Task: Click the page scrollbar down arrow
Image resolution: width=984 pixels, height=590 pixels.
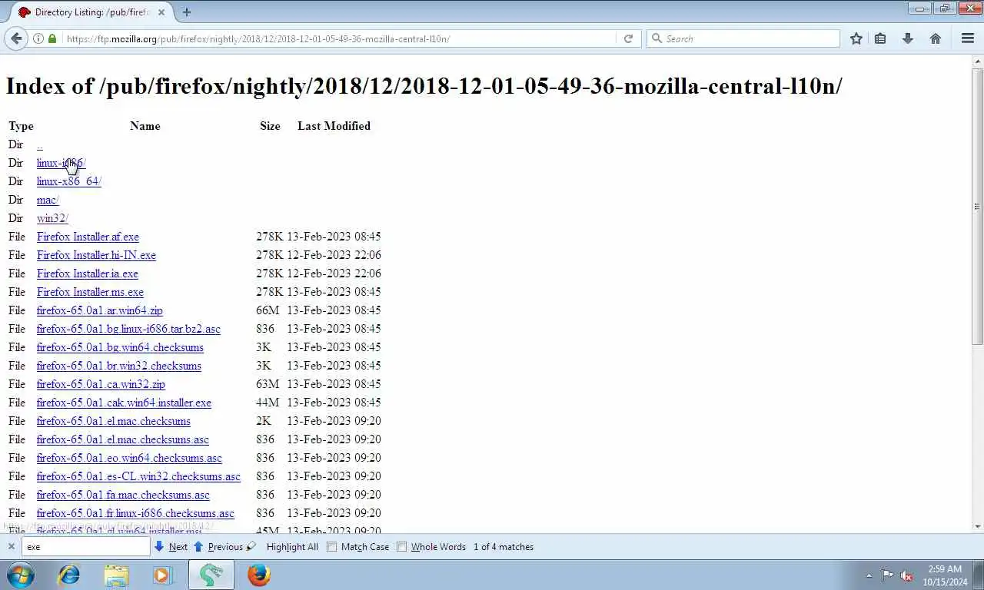Action: 977,527
